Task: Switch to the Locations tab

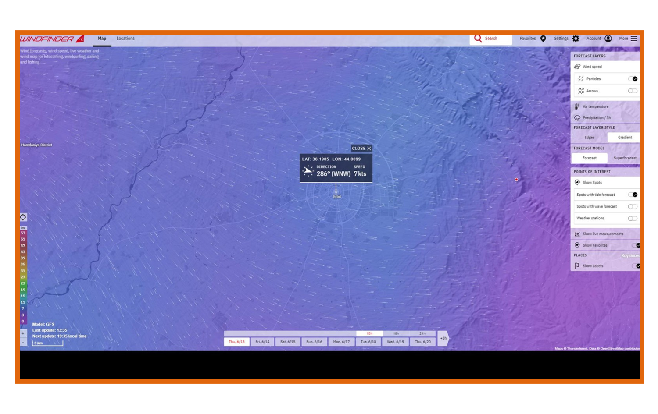Action: [125, 39]
